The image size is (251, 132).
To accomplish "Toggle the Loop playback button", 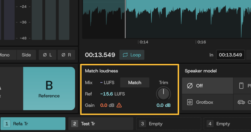I will [x=132, y=55].
